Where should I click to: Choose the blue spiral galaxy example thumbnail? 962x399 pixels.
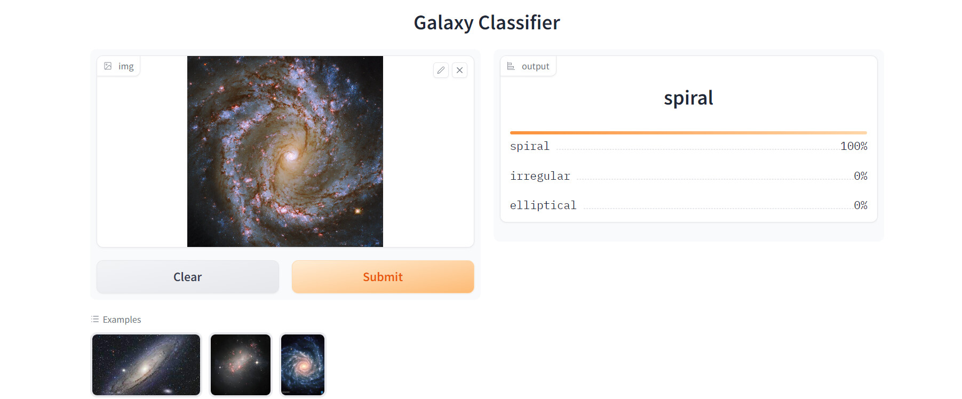303,365
